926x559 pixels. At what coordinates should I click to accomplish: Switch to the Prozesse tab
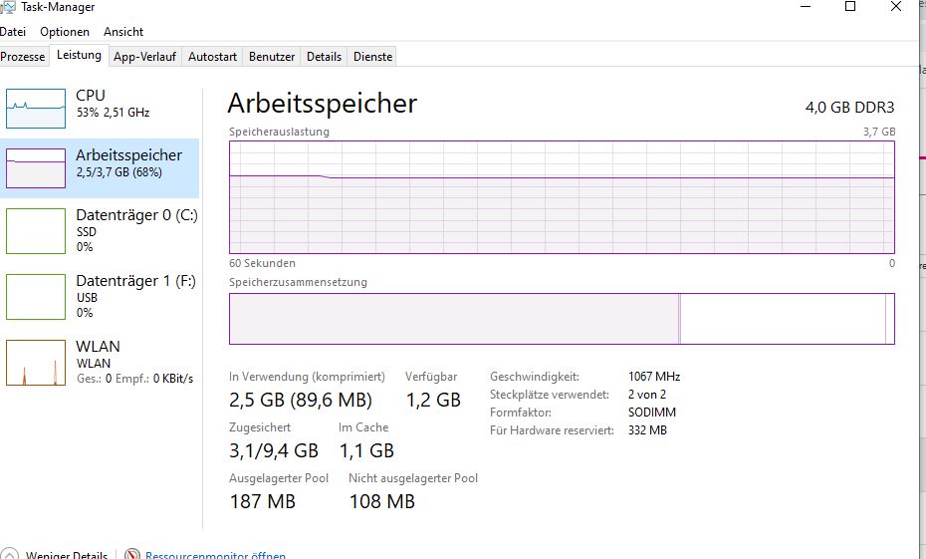coord(23,57)
